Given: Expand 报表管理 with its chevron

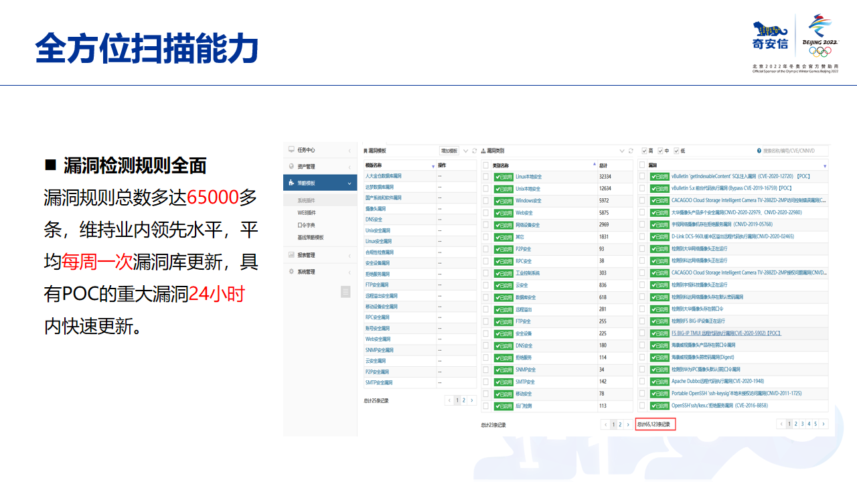Looking at the screenshot, I should pyautogui.click(x=349, y=256).
